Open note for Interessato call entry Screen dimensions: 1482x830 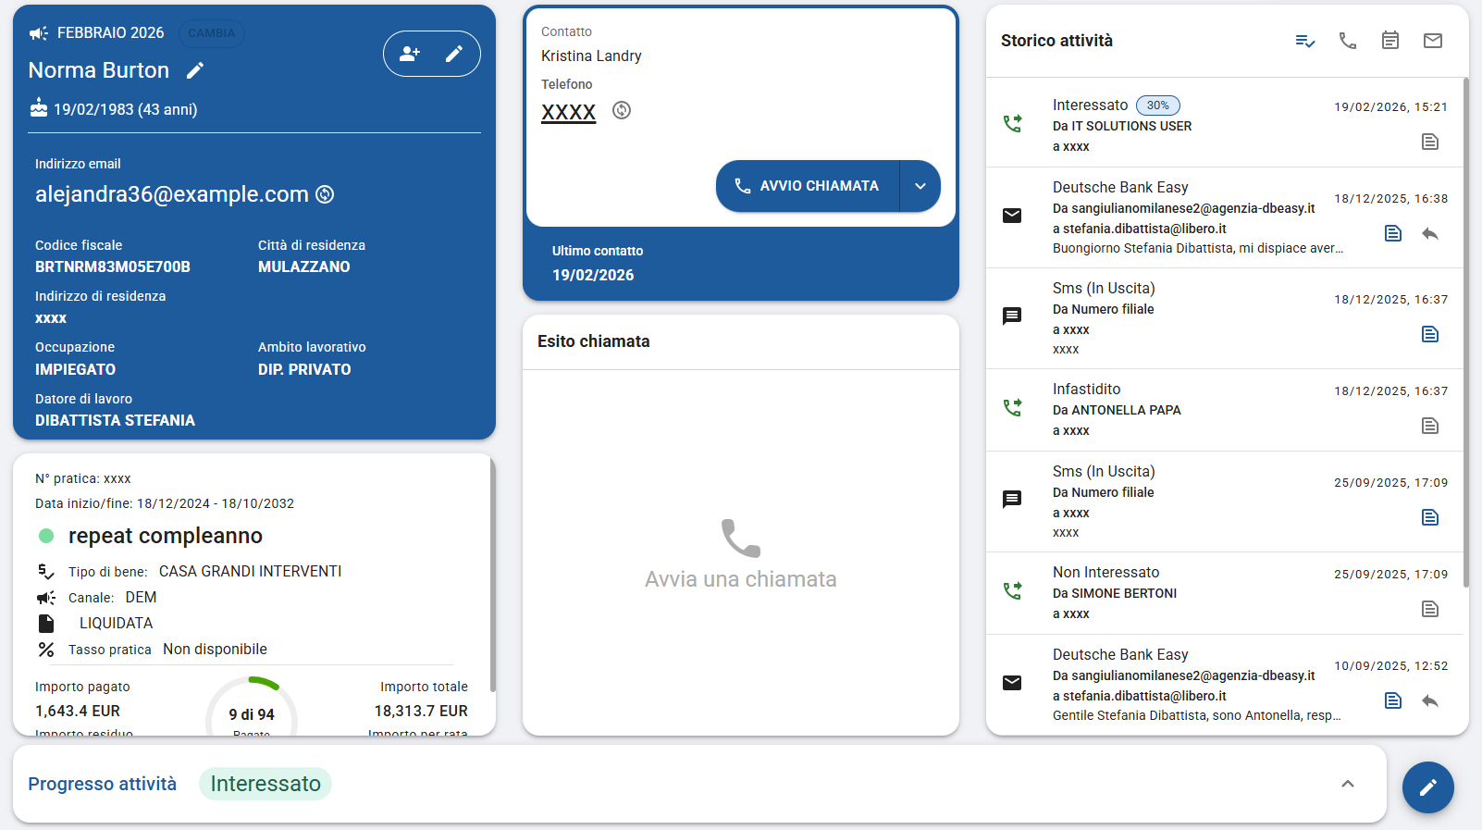pos(1430,142)
